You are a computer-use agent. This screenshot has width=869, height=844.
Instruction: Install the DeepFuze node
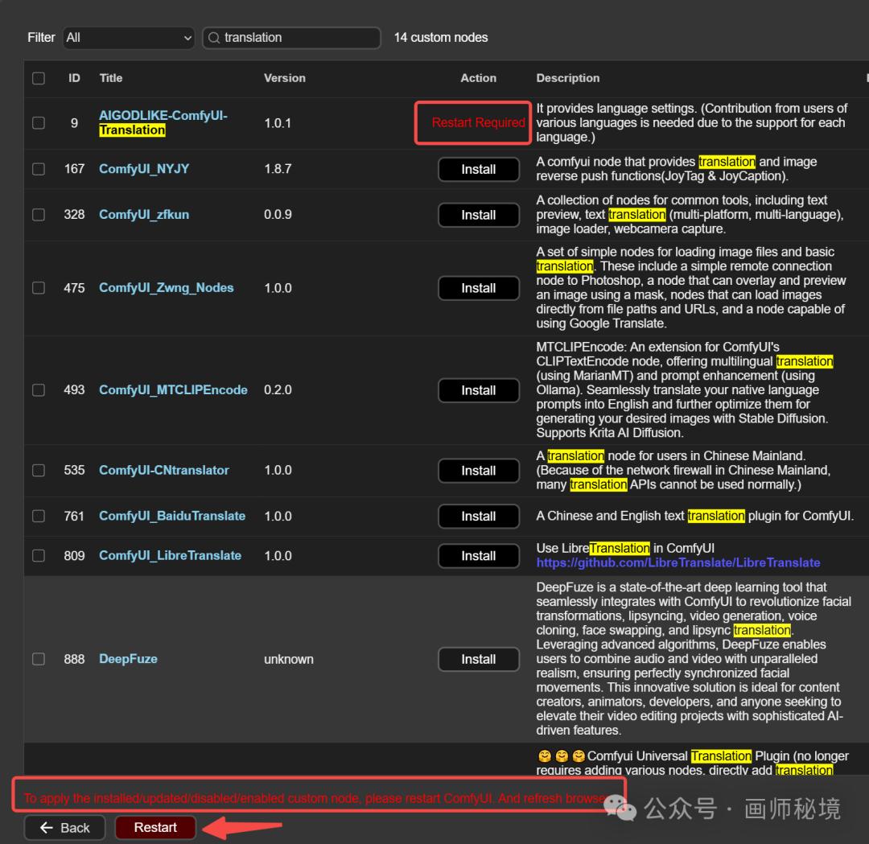point(479,660)
